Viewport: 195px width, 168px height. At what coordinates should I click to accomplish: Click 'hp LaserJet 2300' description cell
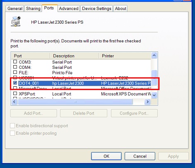click(x=68, y=83)
